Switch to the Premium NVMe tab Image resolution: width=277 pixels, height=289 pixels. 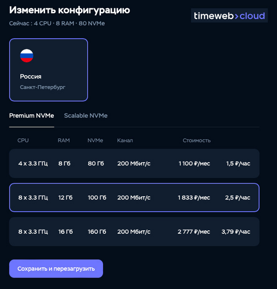[32, 116]
